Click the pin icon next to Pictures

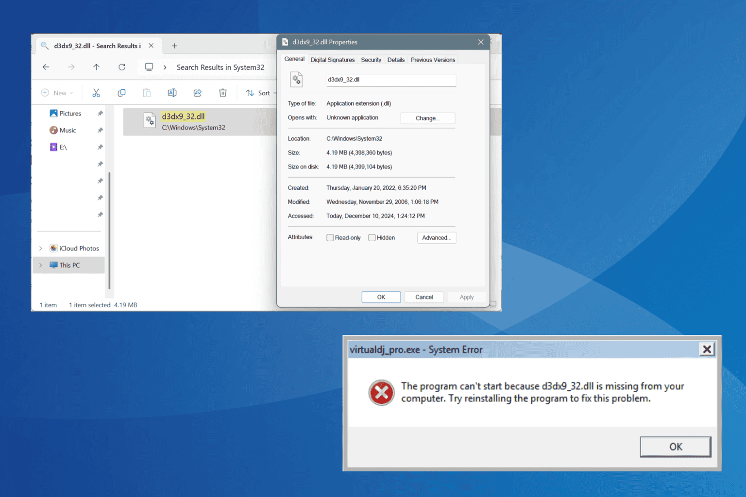click(100, 114)
